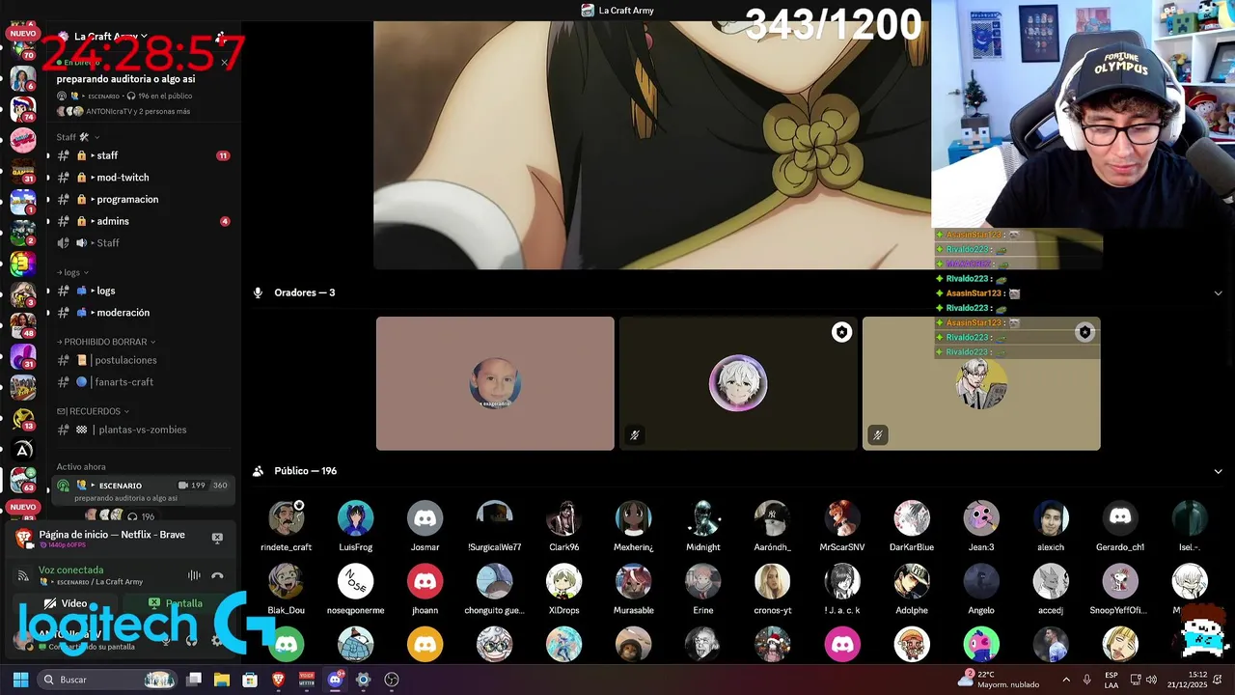Open Murasable's audience avatar
1235x695 pixels.
coord(633,582)
